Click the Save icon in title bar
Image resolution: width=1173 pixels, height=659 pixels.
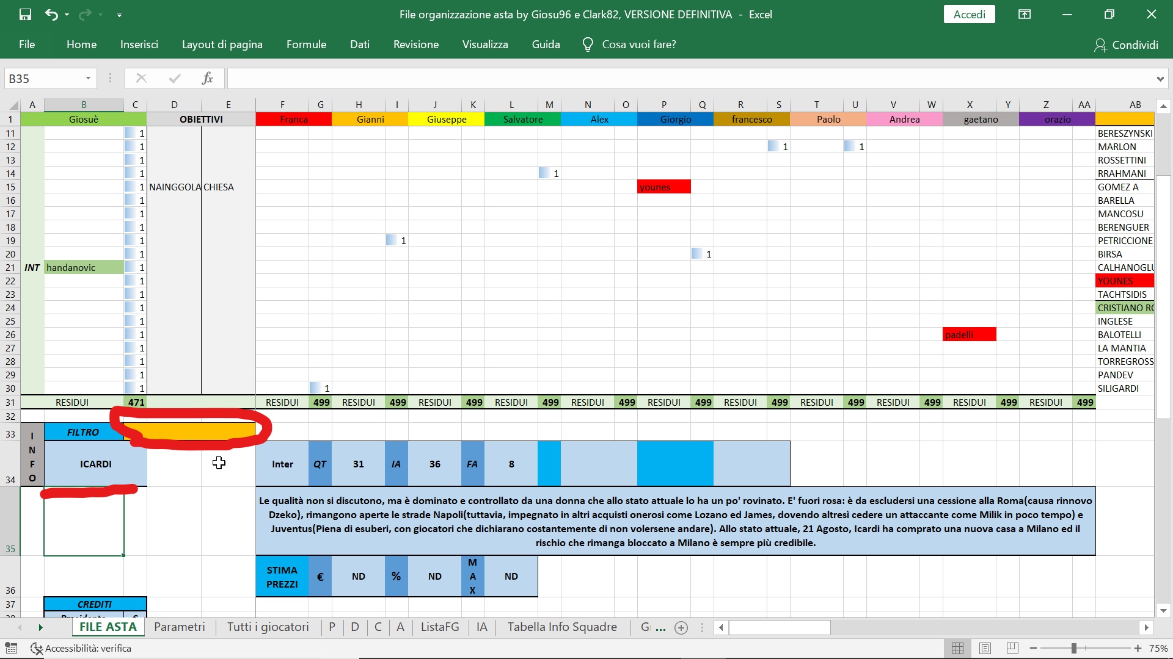pos(25,15)
